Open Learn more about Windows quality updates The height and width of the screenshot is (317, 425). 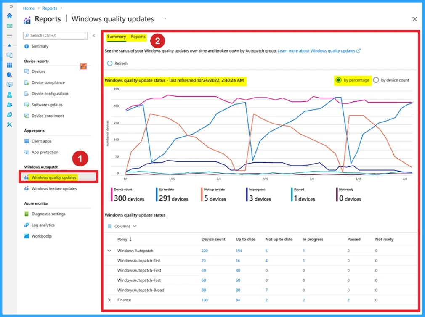coord(319,51)
